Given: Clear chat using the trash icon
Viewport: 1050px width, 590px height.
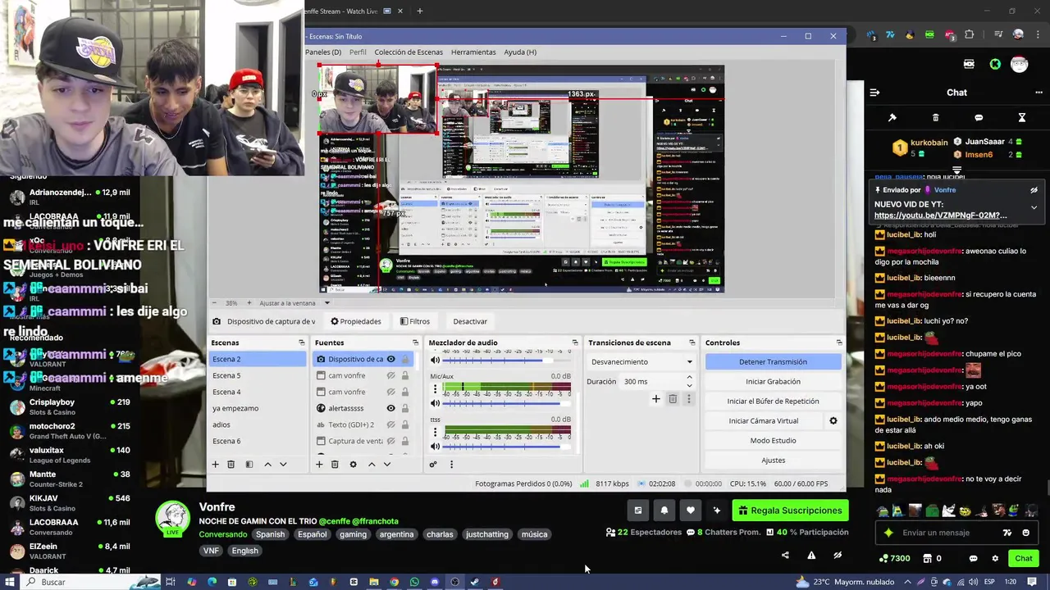Looking at the screenshot, I should [936, 118].
